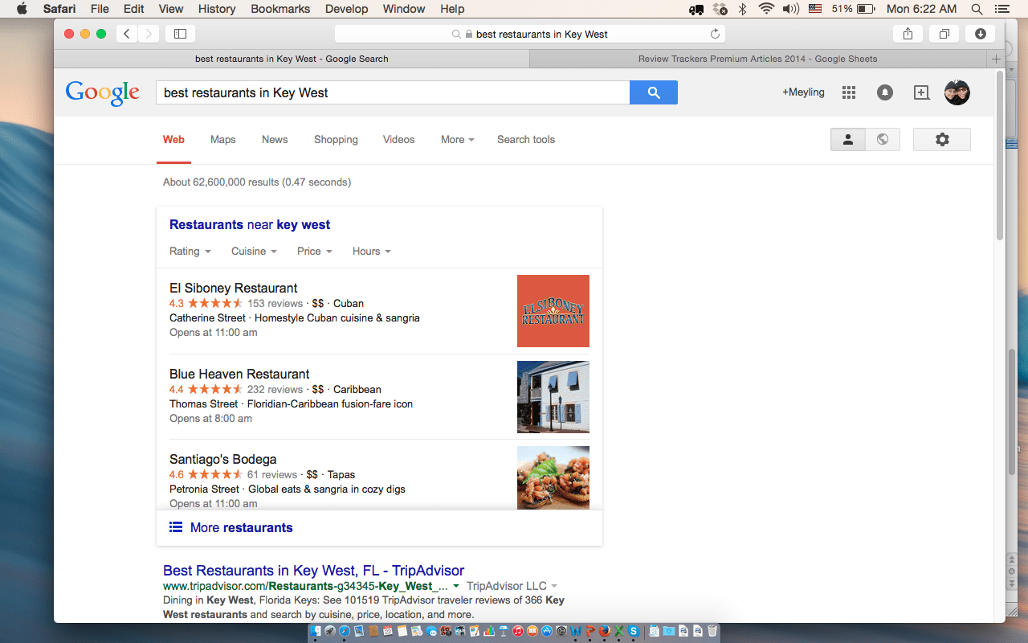Open green arrow beside TripAdvisor URL
The height and width of the screenshot is (643, 1028).
click(x=456, y=586)
